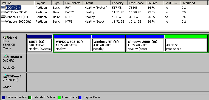Click the 4.00 GB capacity cell
This screenshot has width=209, height=100.
117,17
